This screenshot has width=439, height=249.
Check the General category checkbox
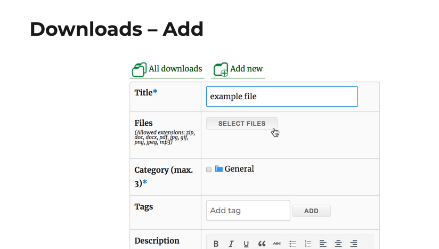click(209, 170)
